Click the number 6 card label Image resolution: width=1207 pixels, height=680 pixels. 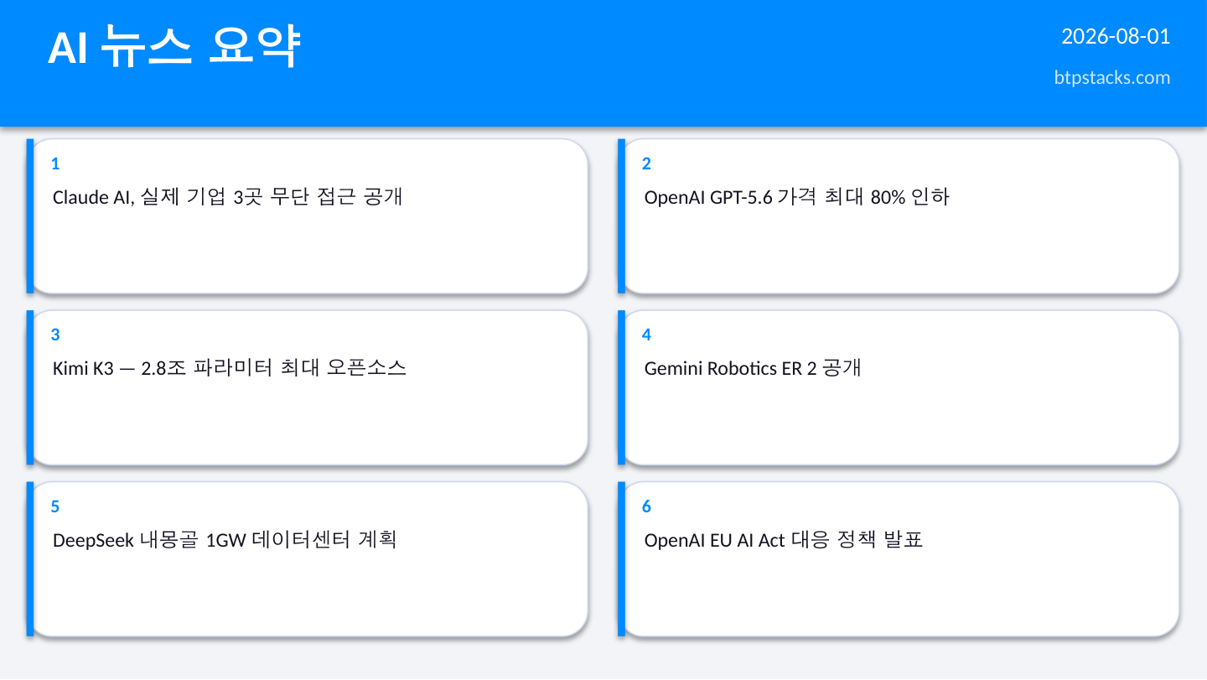[646, 506]
